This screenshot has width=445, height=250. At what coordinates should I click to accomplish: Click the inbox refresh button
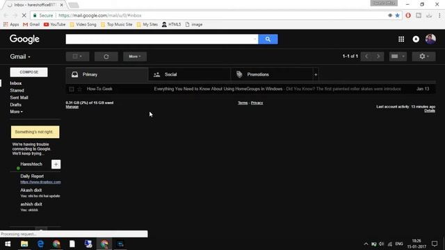pos(106,56)
